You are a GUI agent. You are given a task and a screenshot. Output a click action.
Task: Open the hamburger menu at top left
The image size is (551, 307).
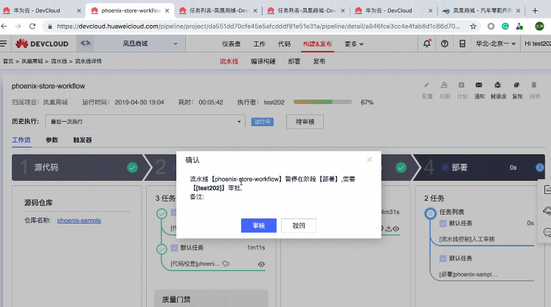(x=4, y=44)
